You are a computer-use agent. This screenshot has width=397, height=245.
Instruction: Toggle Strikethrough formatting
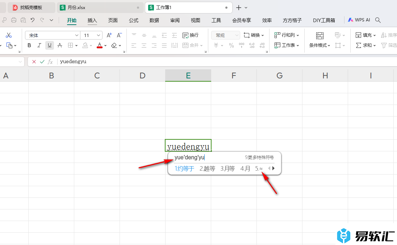(60, 45)
